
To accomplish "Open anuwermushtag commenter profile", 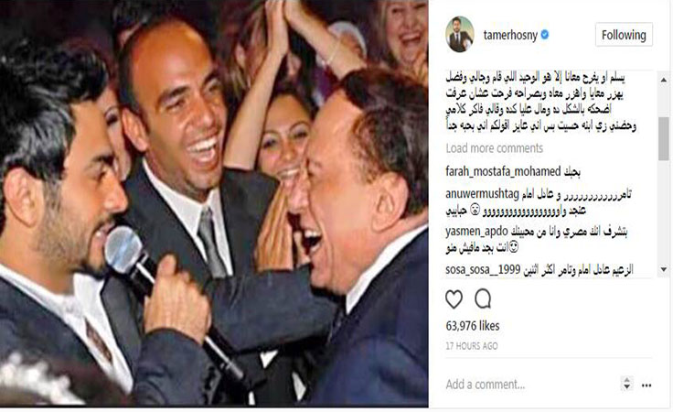I will [482, 194].
